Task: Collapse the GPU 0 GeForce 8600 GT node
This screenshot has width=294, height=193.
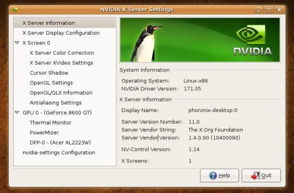Action: [x=17, y=113]
